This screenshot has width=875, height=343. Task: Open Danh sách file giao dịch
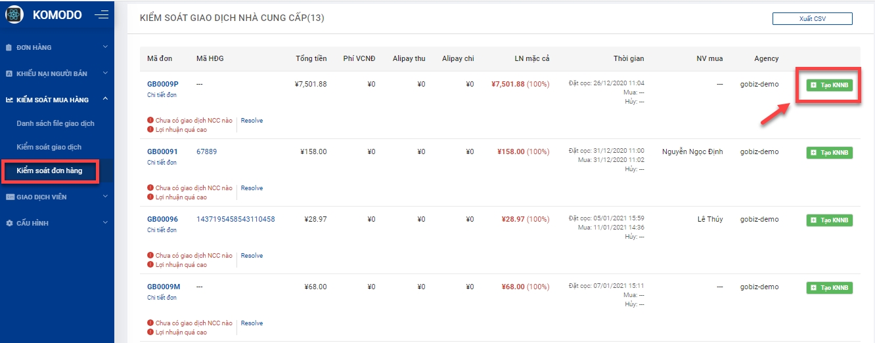tap(55, 123)
